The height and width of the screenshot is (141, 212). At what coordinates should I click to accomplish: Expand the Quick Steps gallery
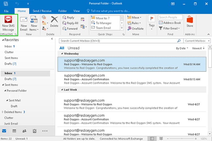coord(122,28)
